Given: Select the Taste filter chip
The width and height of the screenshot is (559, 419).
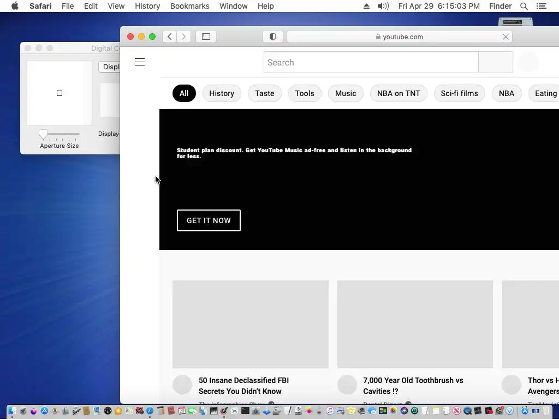Looking at the screenshot, I should (x=265, y=93).
